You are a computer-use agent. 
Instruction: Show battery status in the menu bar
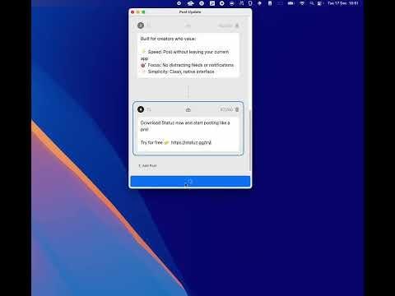click(290, 3)
